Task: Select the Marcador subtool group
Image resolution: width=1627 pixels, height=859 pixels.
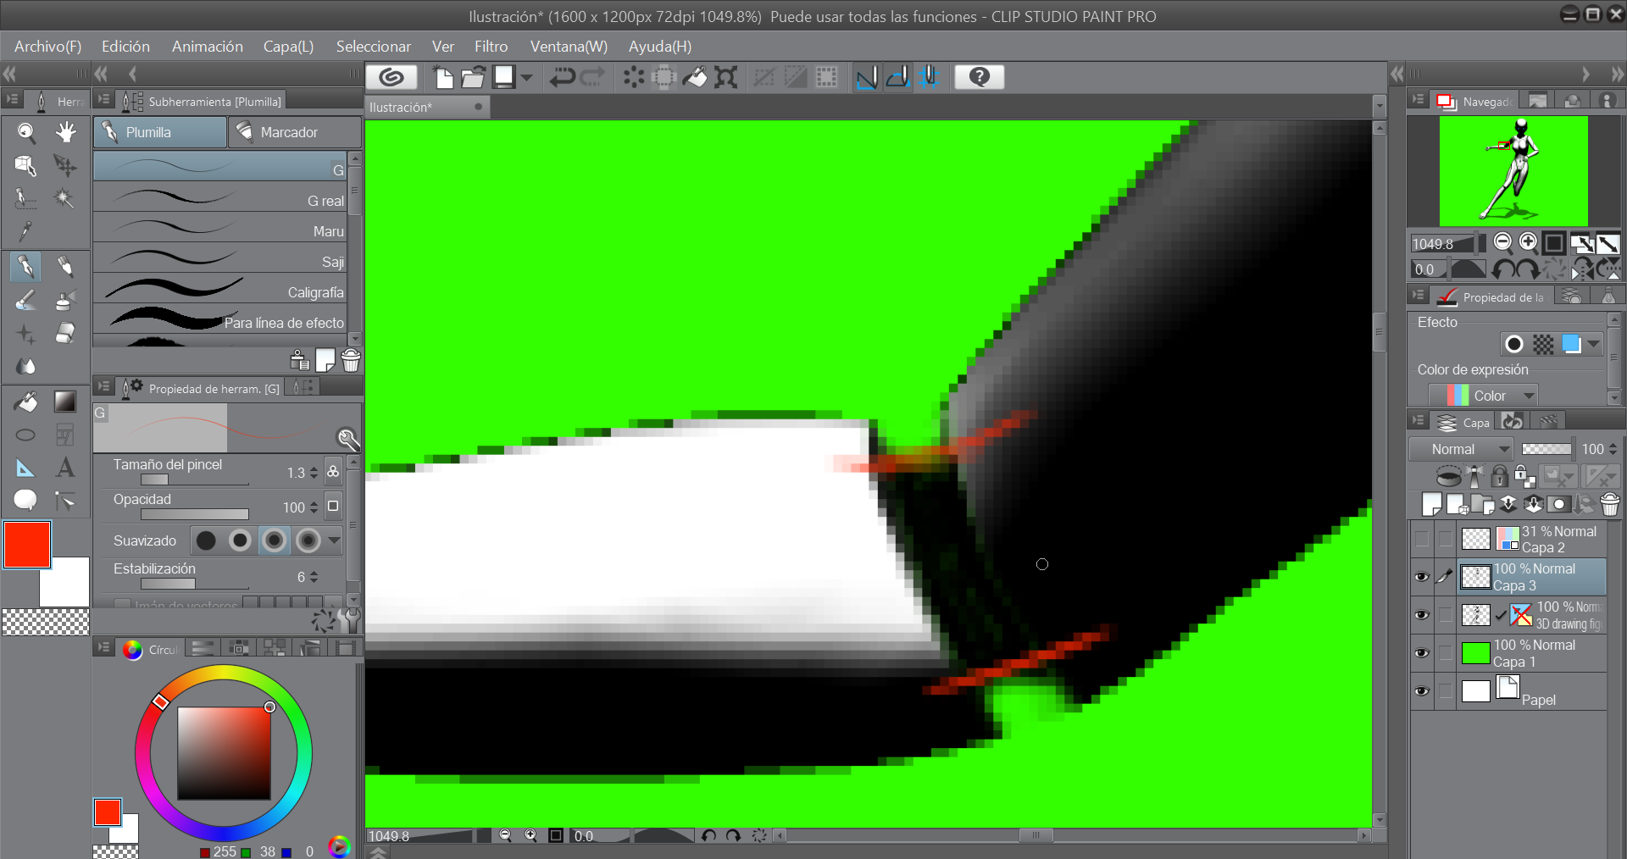Action: pyautogui.click(x=295, y=132)
